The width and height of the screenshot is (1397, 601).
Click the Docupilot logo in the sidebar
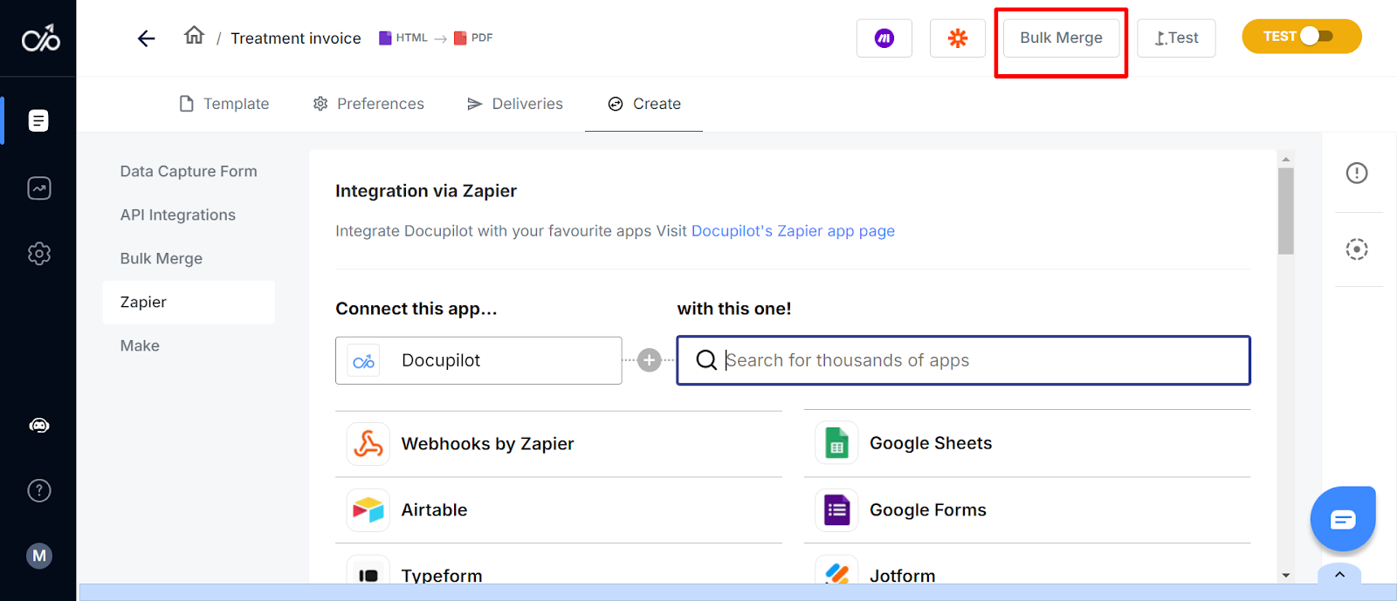pos(40,38)
